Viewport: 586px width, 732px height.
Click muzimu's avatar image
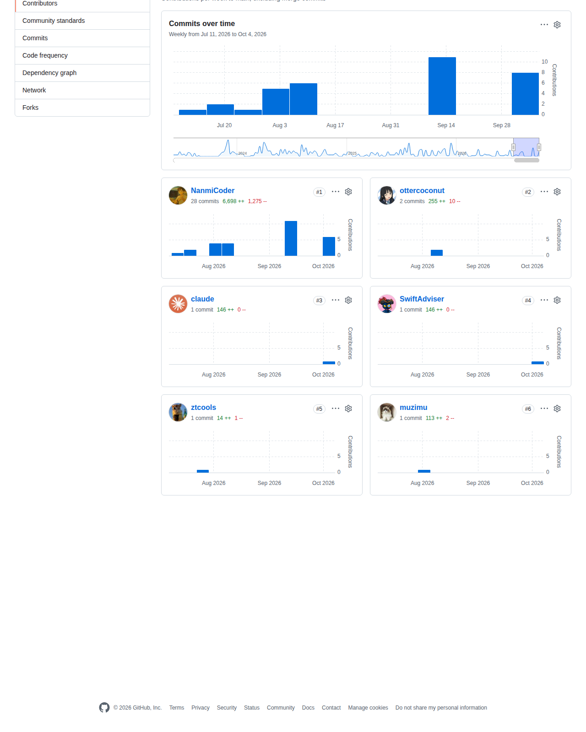pos(387,412)
